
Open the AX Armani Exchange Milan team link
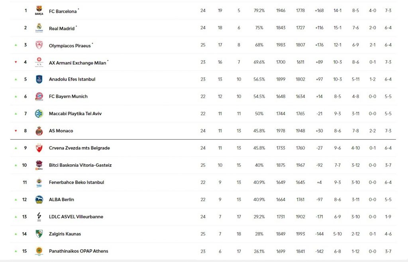78,63
